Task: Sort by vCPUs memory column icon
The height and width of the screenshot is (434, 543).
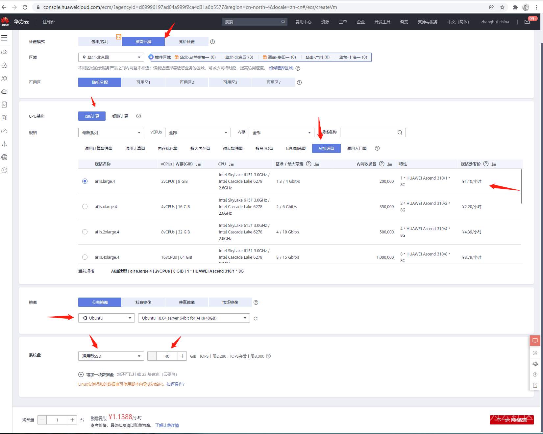Action: click(198, 164)
